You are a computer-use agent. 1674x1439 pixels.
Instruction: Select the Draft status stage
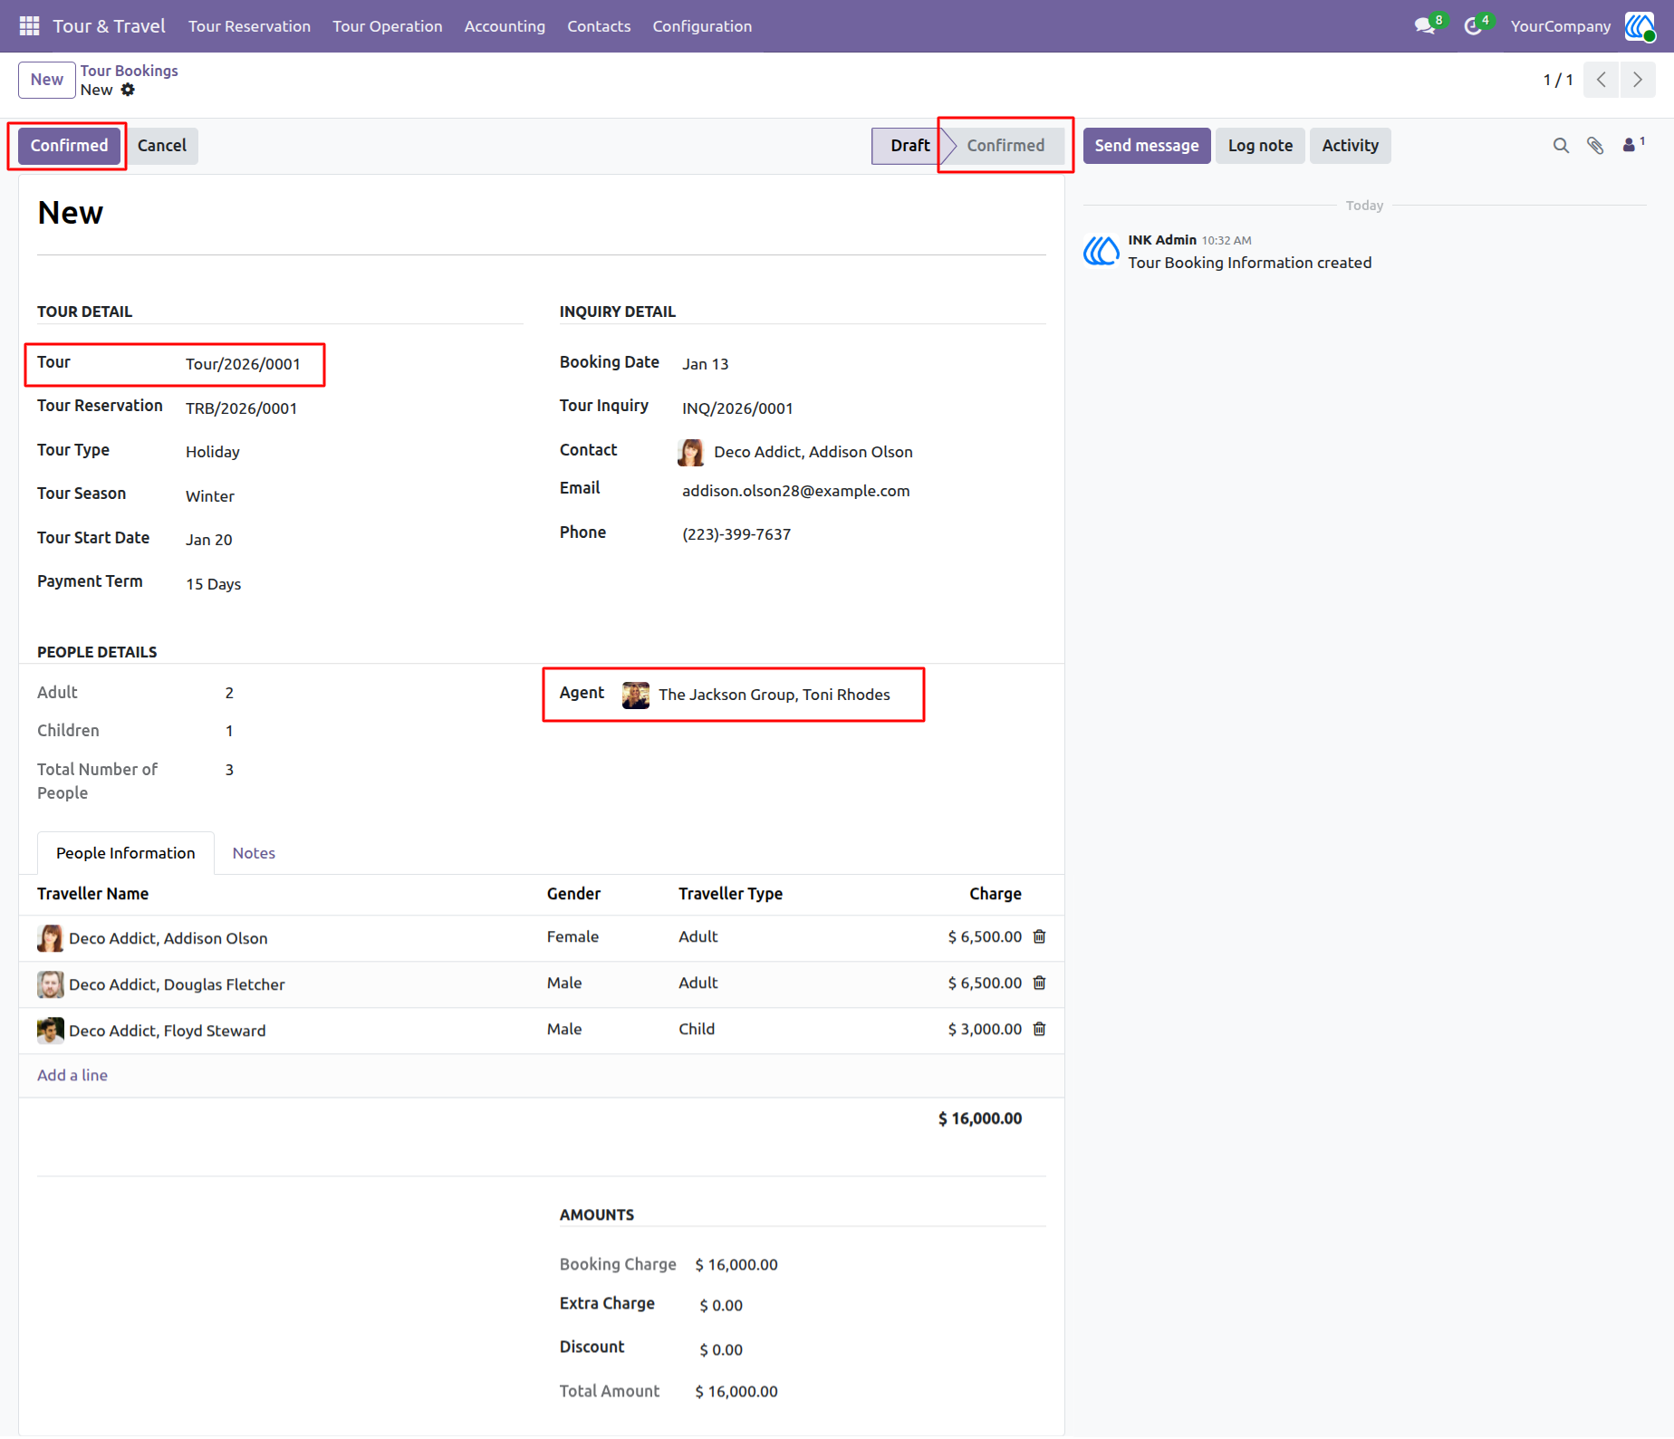909,146
